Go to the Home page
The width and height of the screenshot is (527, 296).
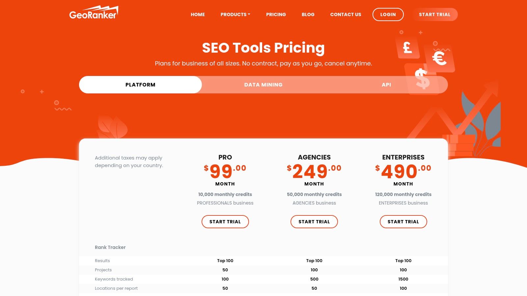coord(198,14)
